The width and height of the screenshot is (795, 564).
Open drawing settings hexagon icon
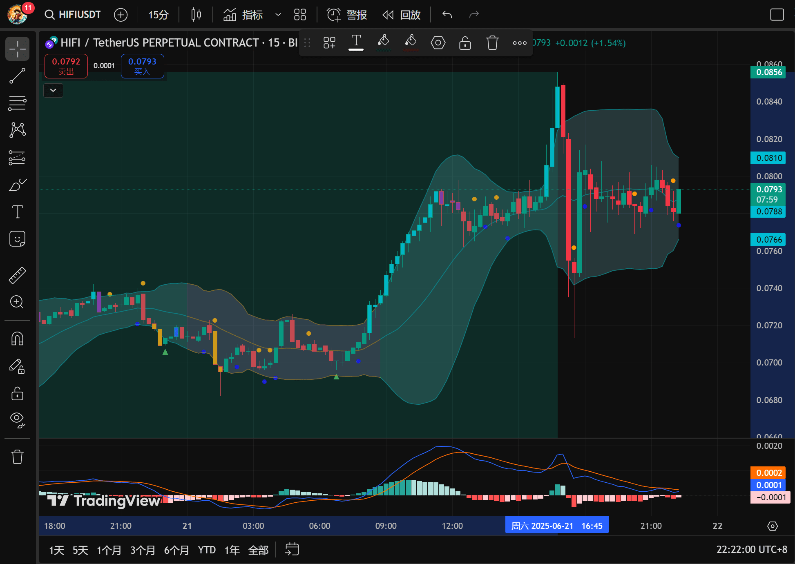pyautogui.click(x=438, y=42)
